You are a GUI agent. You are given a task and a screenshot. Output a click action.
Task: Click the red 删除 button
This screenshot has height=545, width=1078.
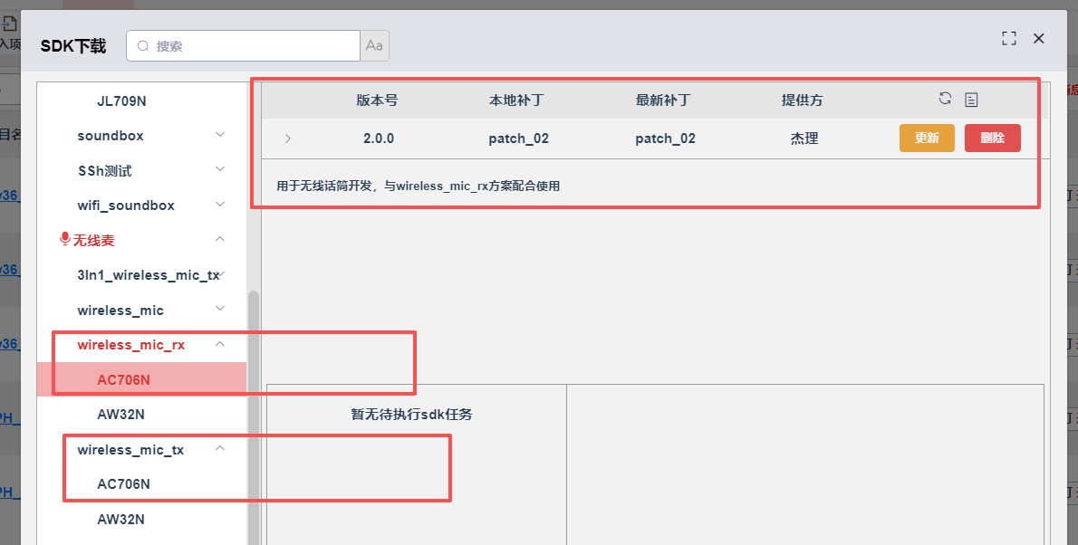tap(993, 139)
